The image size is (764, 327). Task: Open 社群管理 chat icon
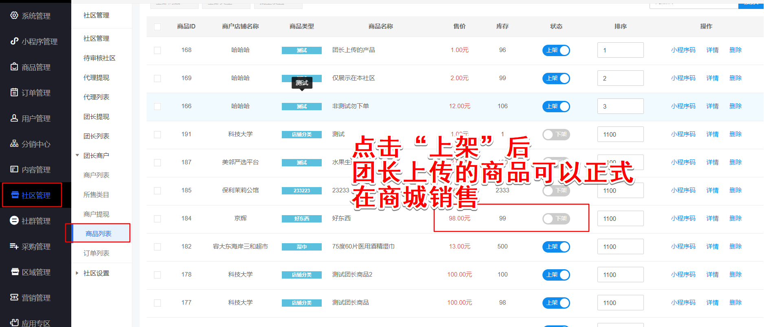[14, 220]
